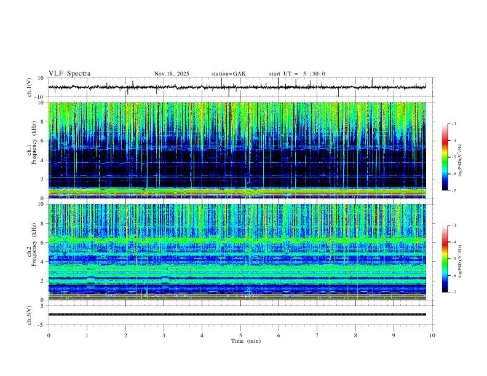Click the ch.2 PSD color scale bar
487x376 pixels.
pyautogui.click(x=445, y=259)
